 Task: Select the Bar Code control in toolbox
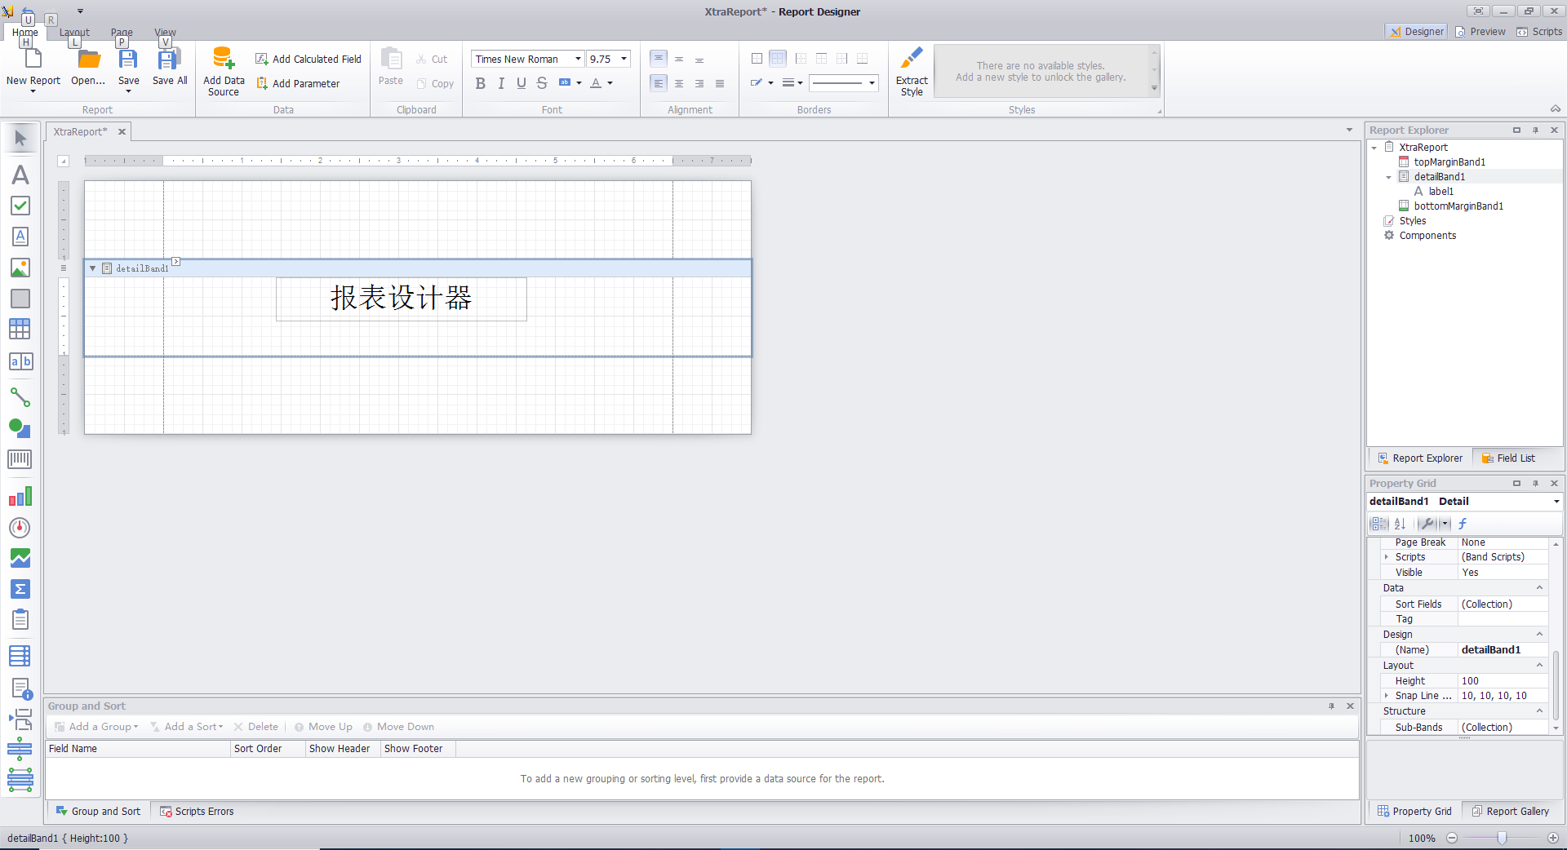pos(20,459)
